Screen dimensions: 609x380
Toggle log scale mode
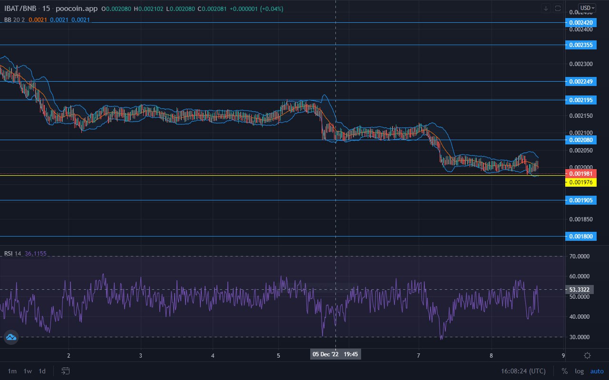(579, 371)
